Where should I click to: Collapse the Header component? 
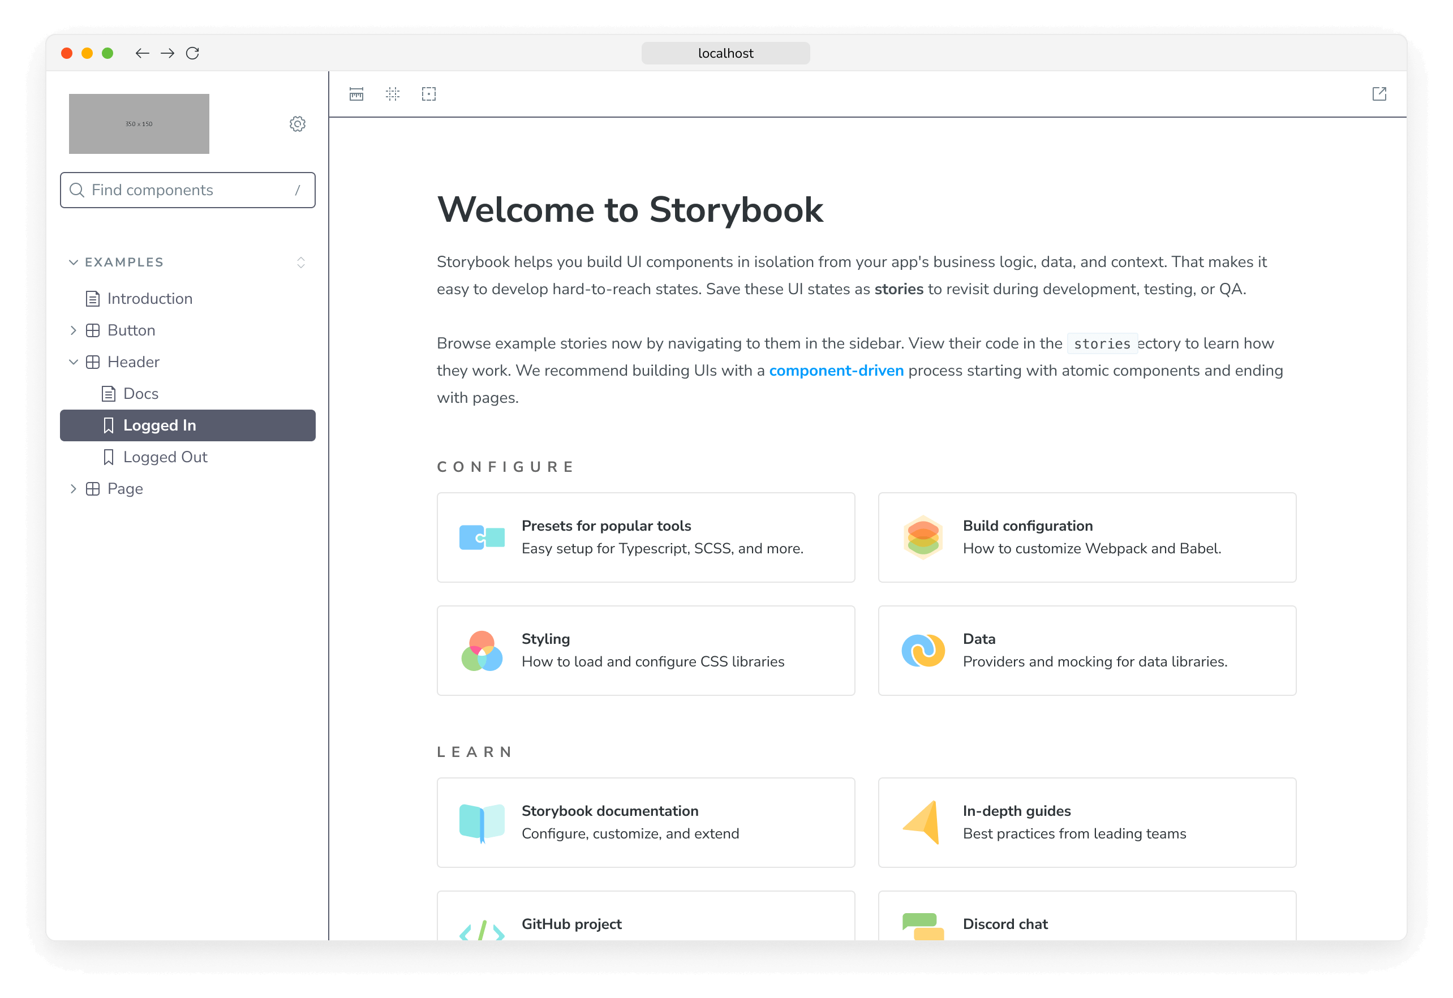point(74,362)
